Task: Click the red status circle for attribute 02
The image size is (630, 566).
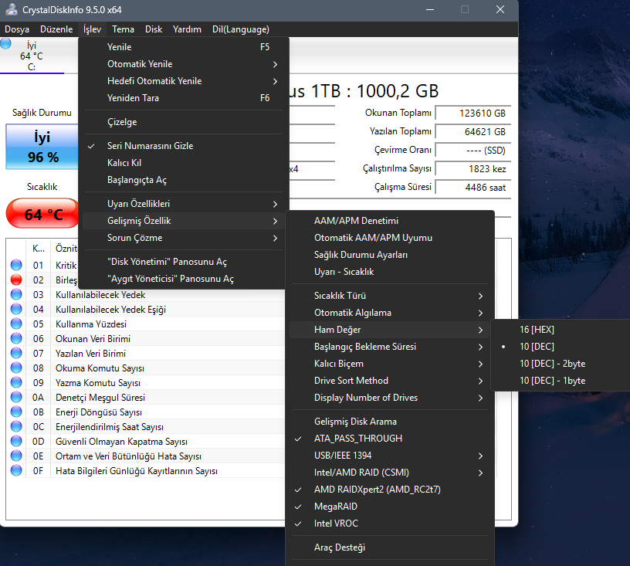Action: pyautogui.click(x=16, y=280)
